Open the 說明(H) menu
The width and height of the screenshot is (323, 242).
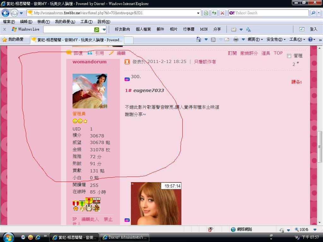click(x=104, y=22)
